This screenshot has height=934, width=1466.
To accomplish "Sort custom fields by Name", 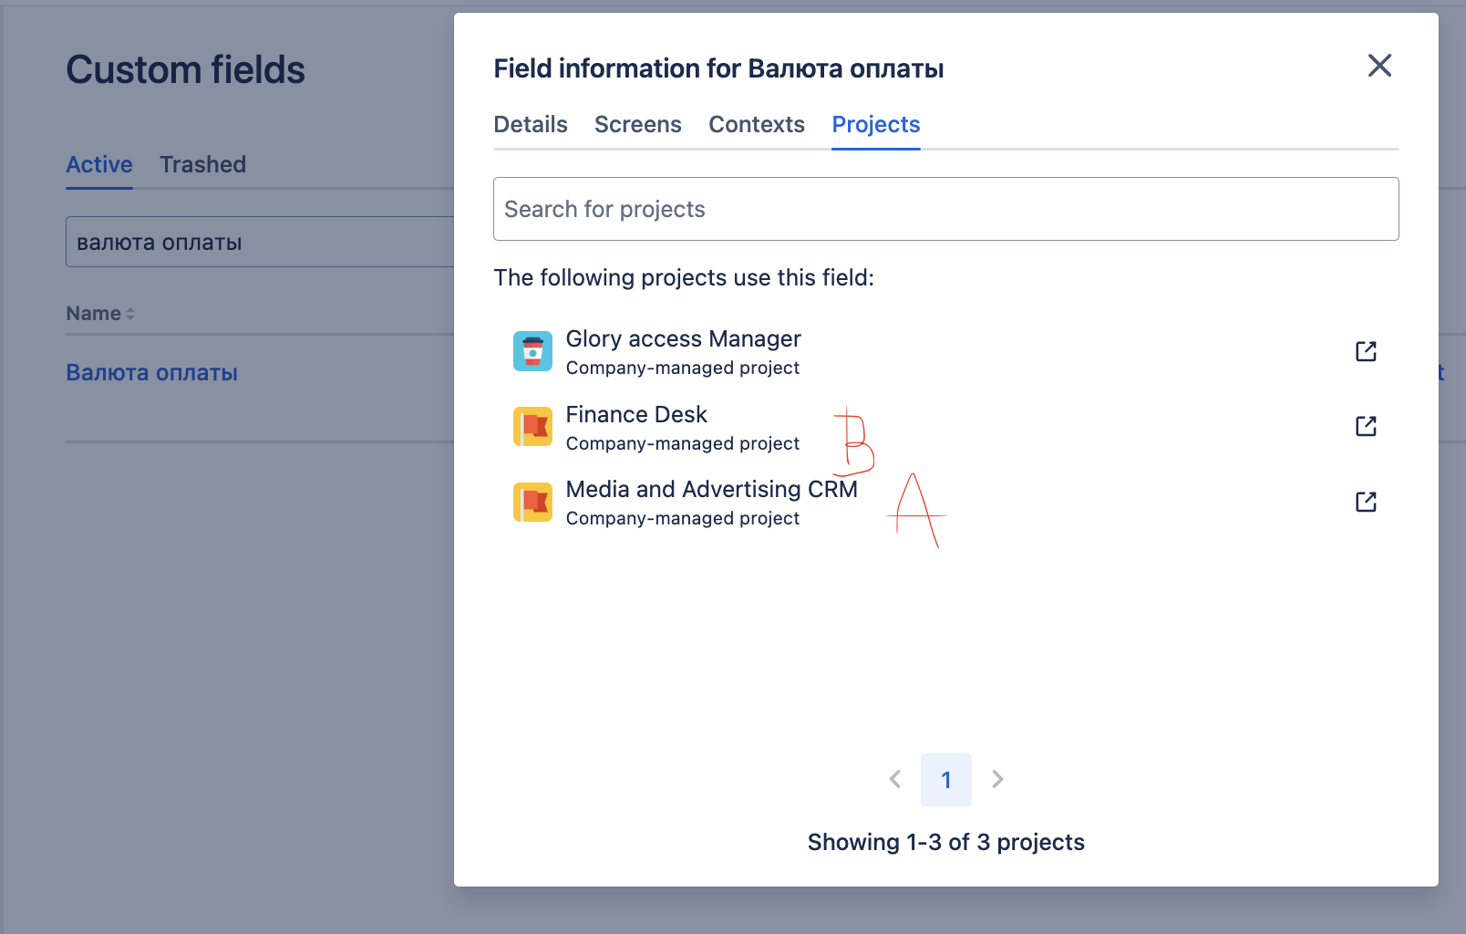I will tap(100, 314).
